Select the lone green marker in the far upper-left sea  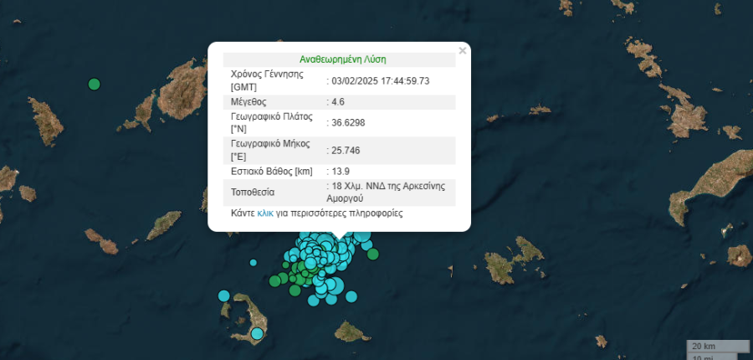pyautogui.click(x=95, y=84)
